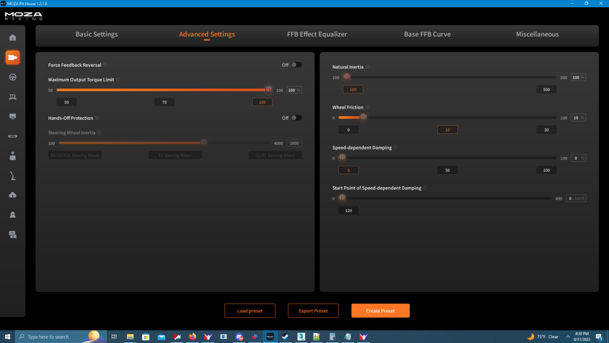Turn on Hands-Off Protection toggle

[297, 118]
